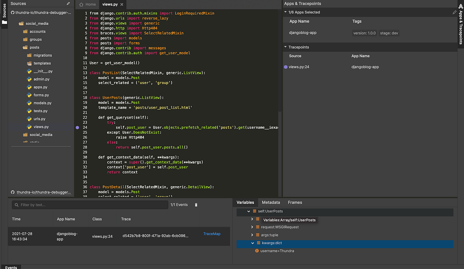Click the templates folder icon
Viewport: 464px width, 269px height.
click(x=29, y=63)
